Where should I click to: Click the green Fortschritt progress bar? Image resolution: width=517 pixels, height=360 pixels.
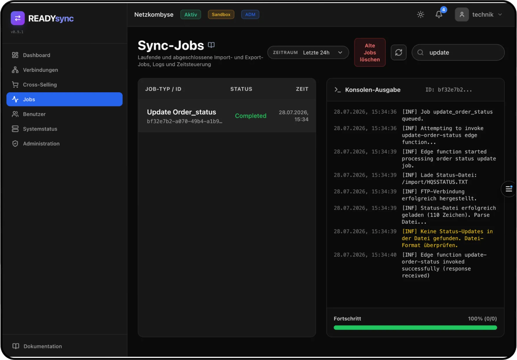(415, 328)
